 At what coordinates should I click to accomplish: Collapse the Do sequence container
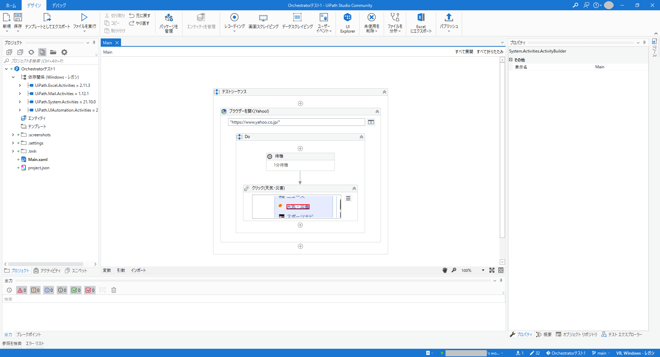tap(361, 137)
